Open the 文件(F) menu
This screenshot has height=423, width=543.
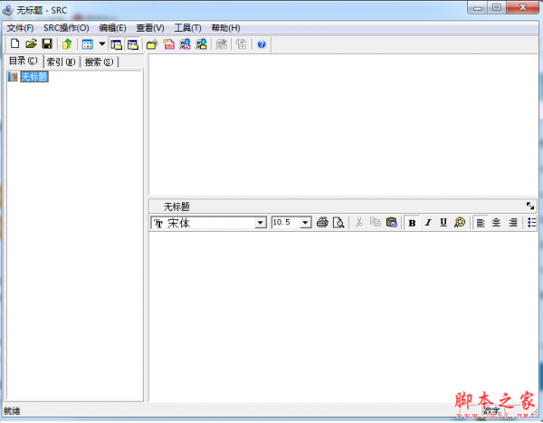click(21, 28)
